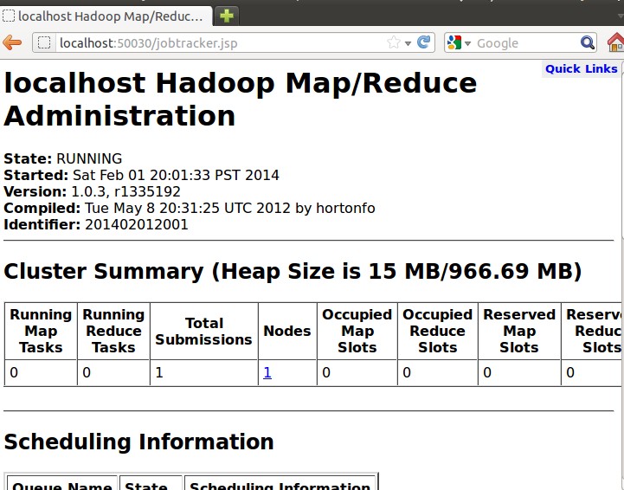Click the Scheduling Information heading

[x=138, y=442]
